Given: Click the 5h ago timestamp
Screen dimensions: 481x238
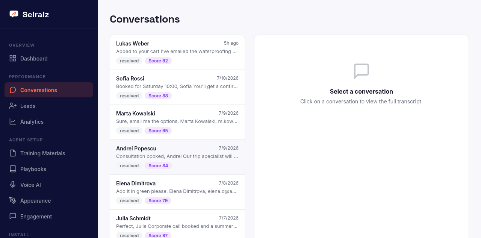Looking at the screenshot, I should tap(231, 43).
